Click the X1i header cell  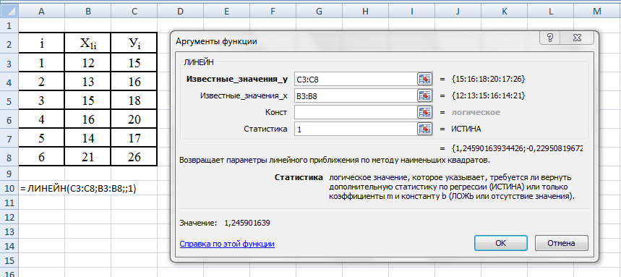pos(88,43)
